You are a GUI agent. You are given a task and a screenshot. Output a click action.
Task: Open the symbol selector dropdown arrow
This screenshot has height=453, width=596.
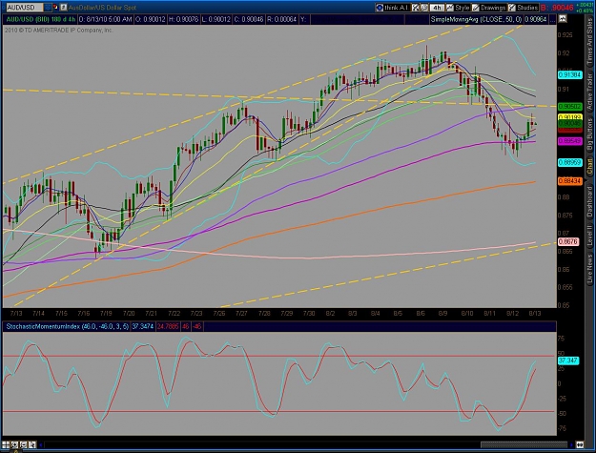[48, 8]
